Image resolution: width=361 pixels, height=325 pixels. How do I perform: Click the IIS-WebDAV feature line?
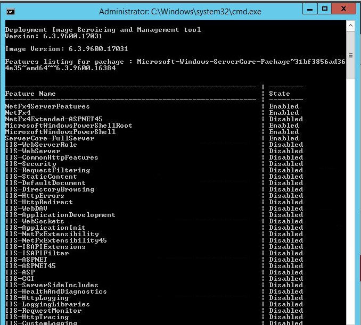click(x=26, y=209)
